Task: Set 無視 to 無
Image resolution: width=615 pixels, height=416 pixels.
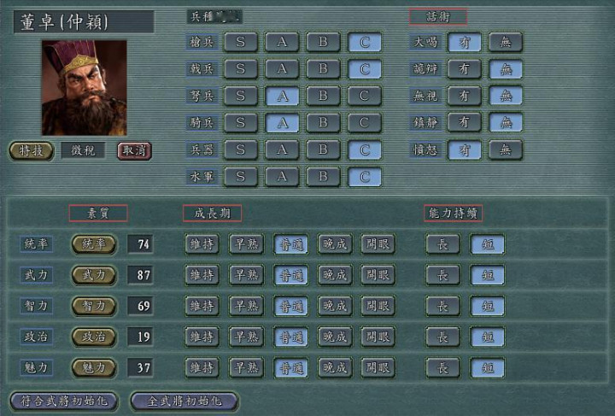Action: point(506,96)
